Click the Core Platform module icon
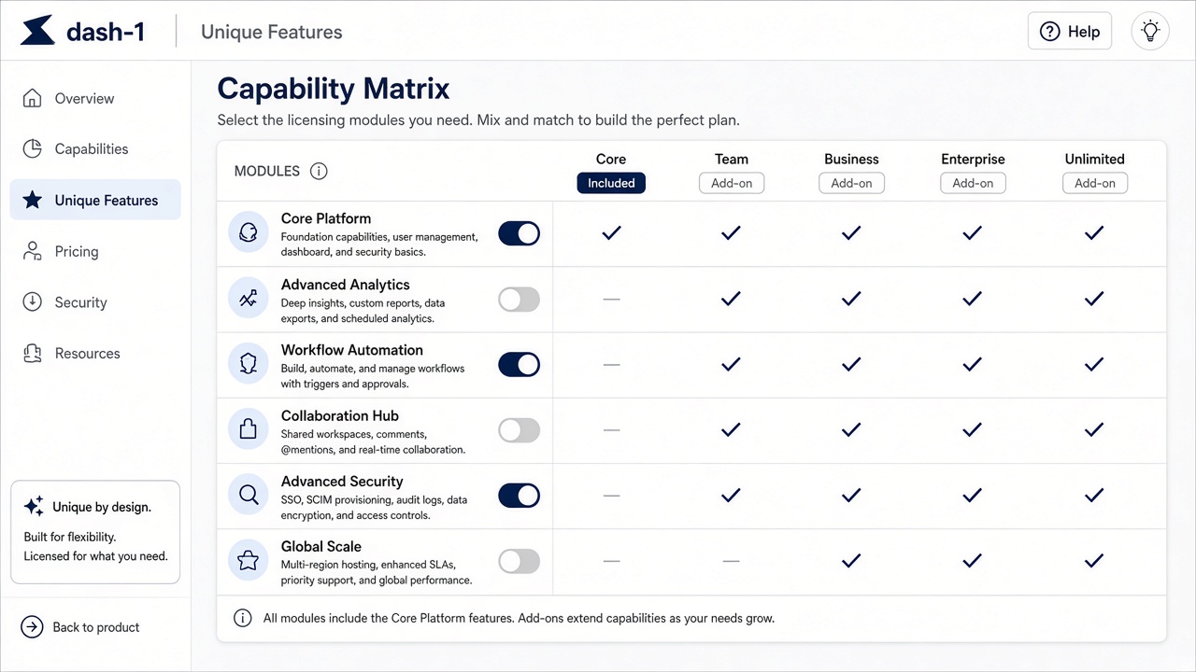1196x672 pixels. (x=249, y=233)
